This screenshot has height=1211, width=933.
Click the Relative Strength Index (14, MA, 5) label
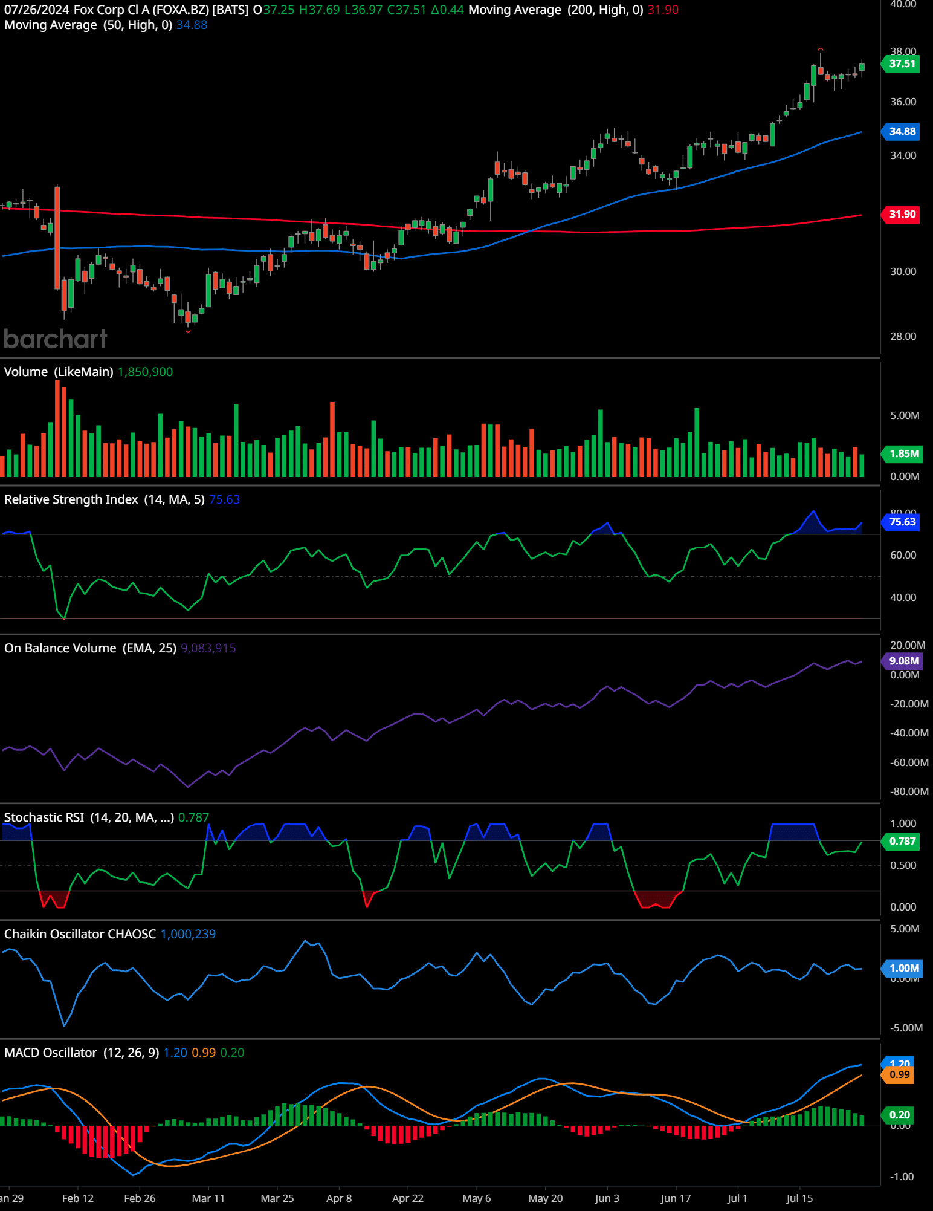(x=105, y=499)
